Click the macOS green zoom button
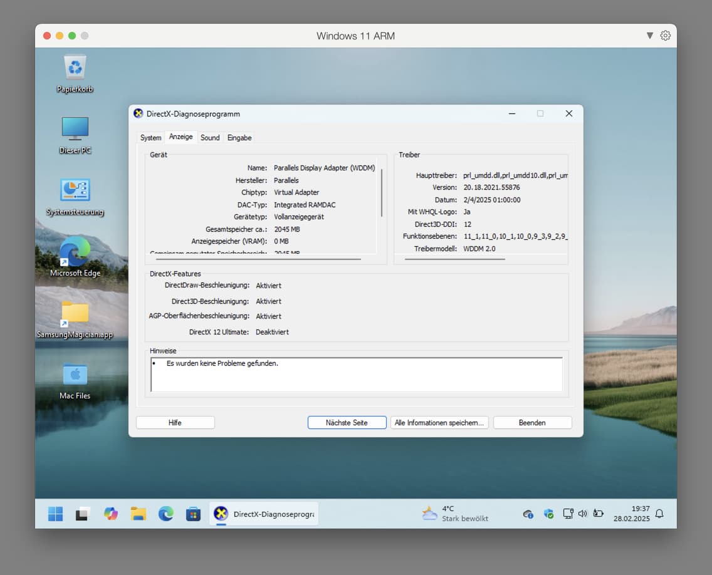This screenshot has width=712, height=575. coord(71,36)
